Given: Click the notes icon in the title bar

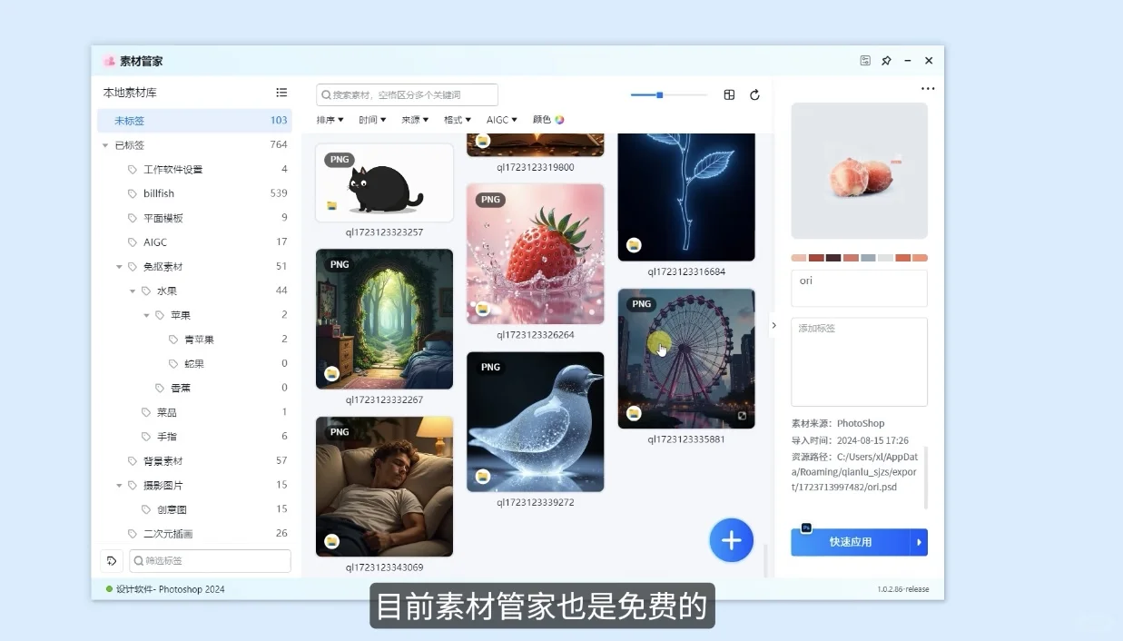Looking at the screenshot, I should point(864,60).
